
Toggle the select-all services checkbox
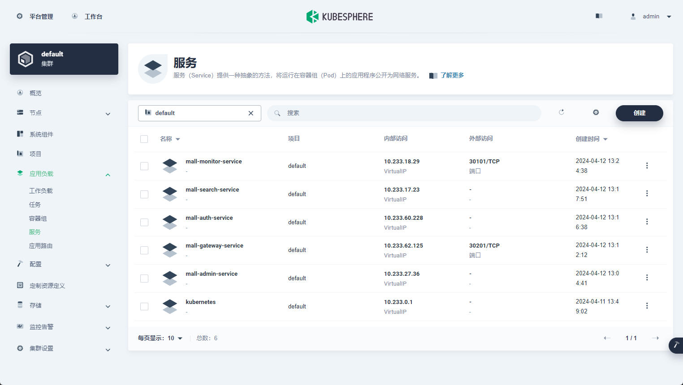[x=144, y=139]
